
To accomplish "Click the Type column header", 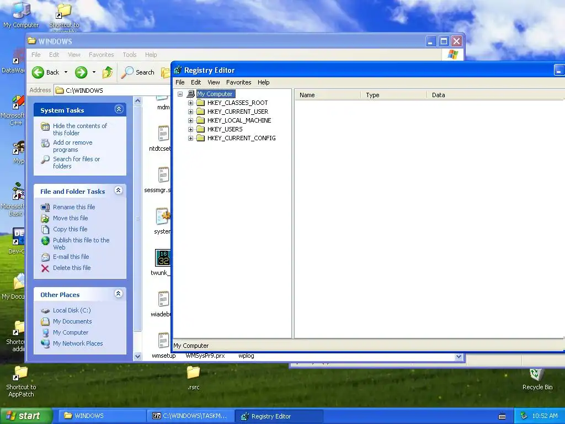I will click(x=393, y=95).
